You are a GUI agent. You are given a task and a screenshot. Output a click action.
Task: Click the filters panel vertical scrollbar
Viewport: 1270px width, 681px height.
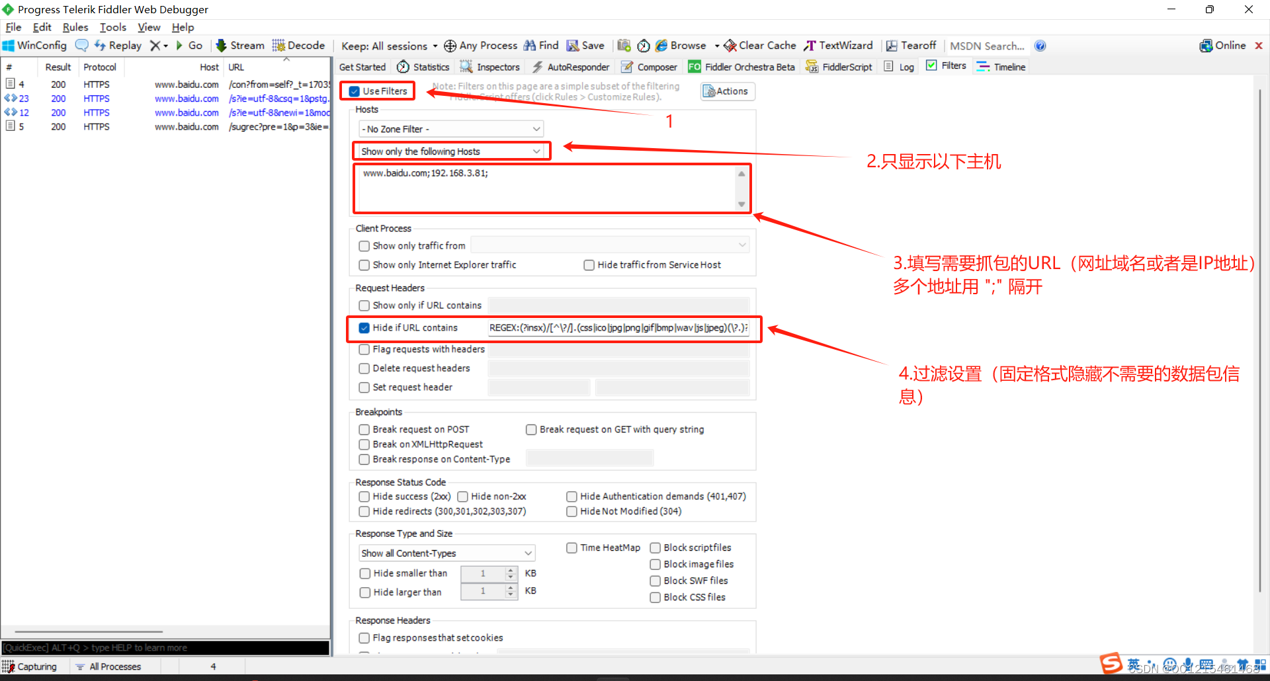[x=1259, y=340]
